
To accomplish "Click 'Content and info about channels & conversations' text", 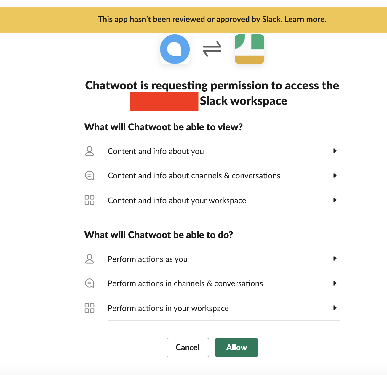I will 194,176.
